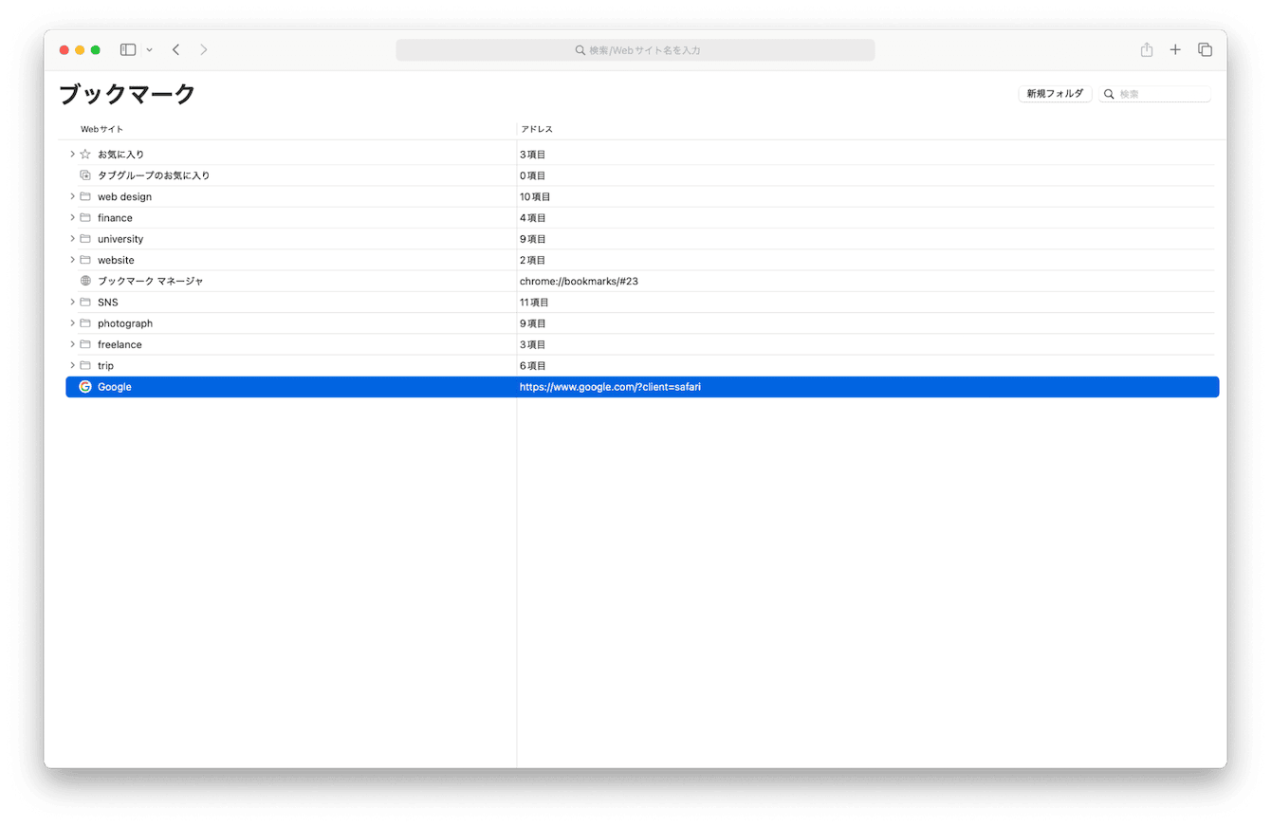Click the trip folder icon
Screen dimensions: 1271x827
[x=85, y=365]
